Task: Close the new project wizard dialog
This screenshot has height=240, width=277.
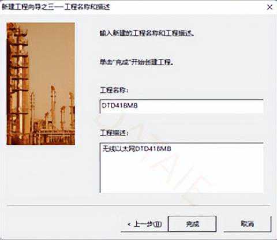Action: [x=269, y=7]
